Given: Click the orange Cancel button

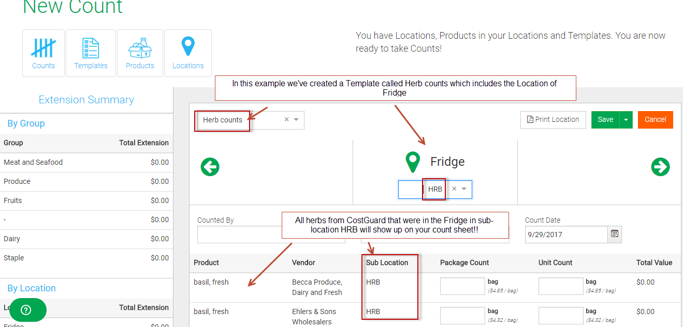Looking at the screenshot, I should point(655,120).
